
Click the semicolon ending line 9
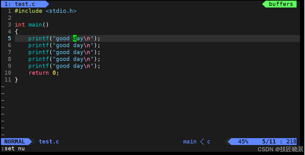(99, 66)
